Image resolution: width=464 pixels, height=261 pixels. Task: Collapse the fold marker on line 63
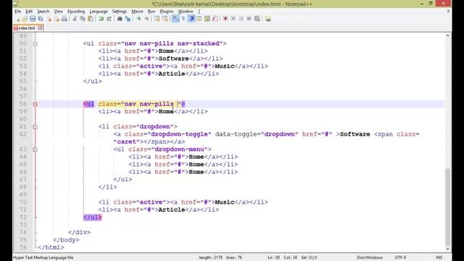click(35, 149)
